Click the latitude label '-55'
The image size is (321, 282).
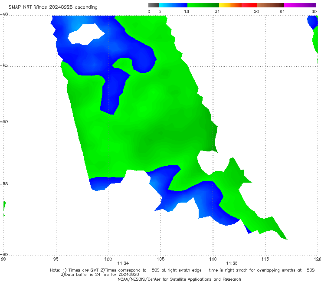click(x=4, y=184)
